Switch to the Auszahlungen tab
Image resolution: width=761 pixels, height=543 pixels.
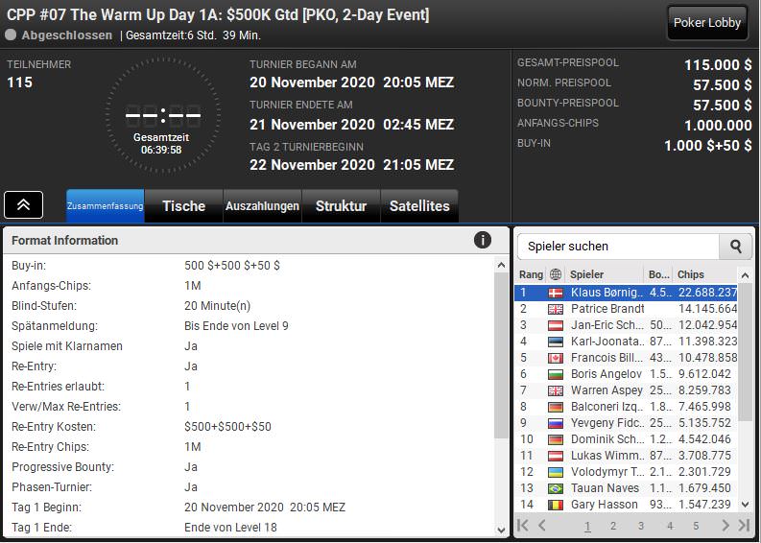pos(262,205)
